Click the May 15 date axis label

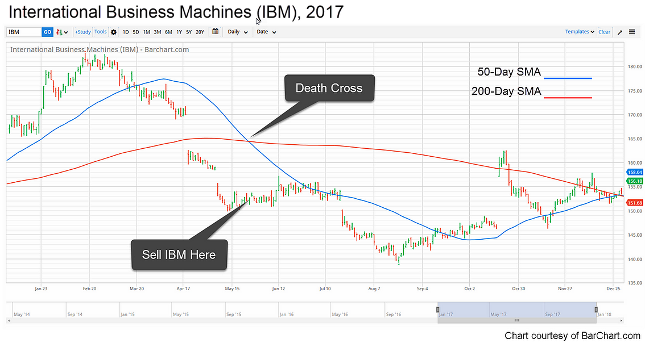(x=232, y=289)
